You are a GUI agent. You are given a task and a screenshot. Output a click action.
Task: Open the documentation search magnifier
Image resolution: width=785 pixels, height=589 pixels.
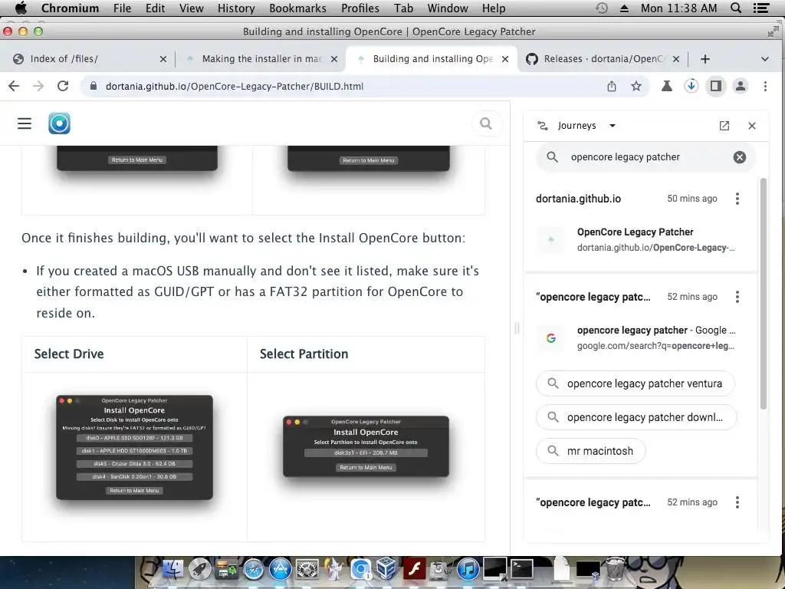[x=485, y=123]
